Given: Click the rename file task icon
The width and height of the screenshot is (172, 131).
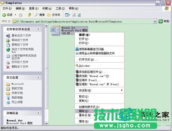Looking at the screenshot, I should (8, 36).
